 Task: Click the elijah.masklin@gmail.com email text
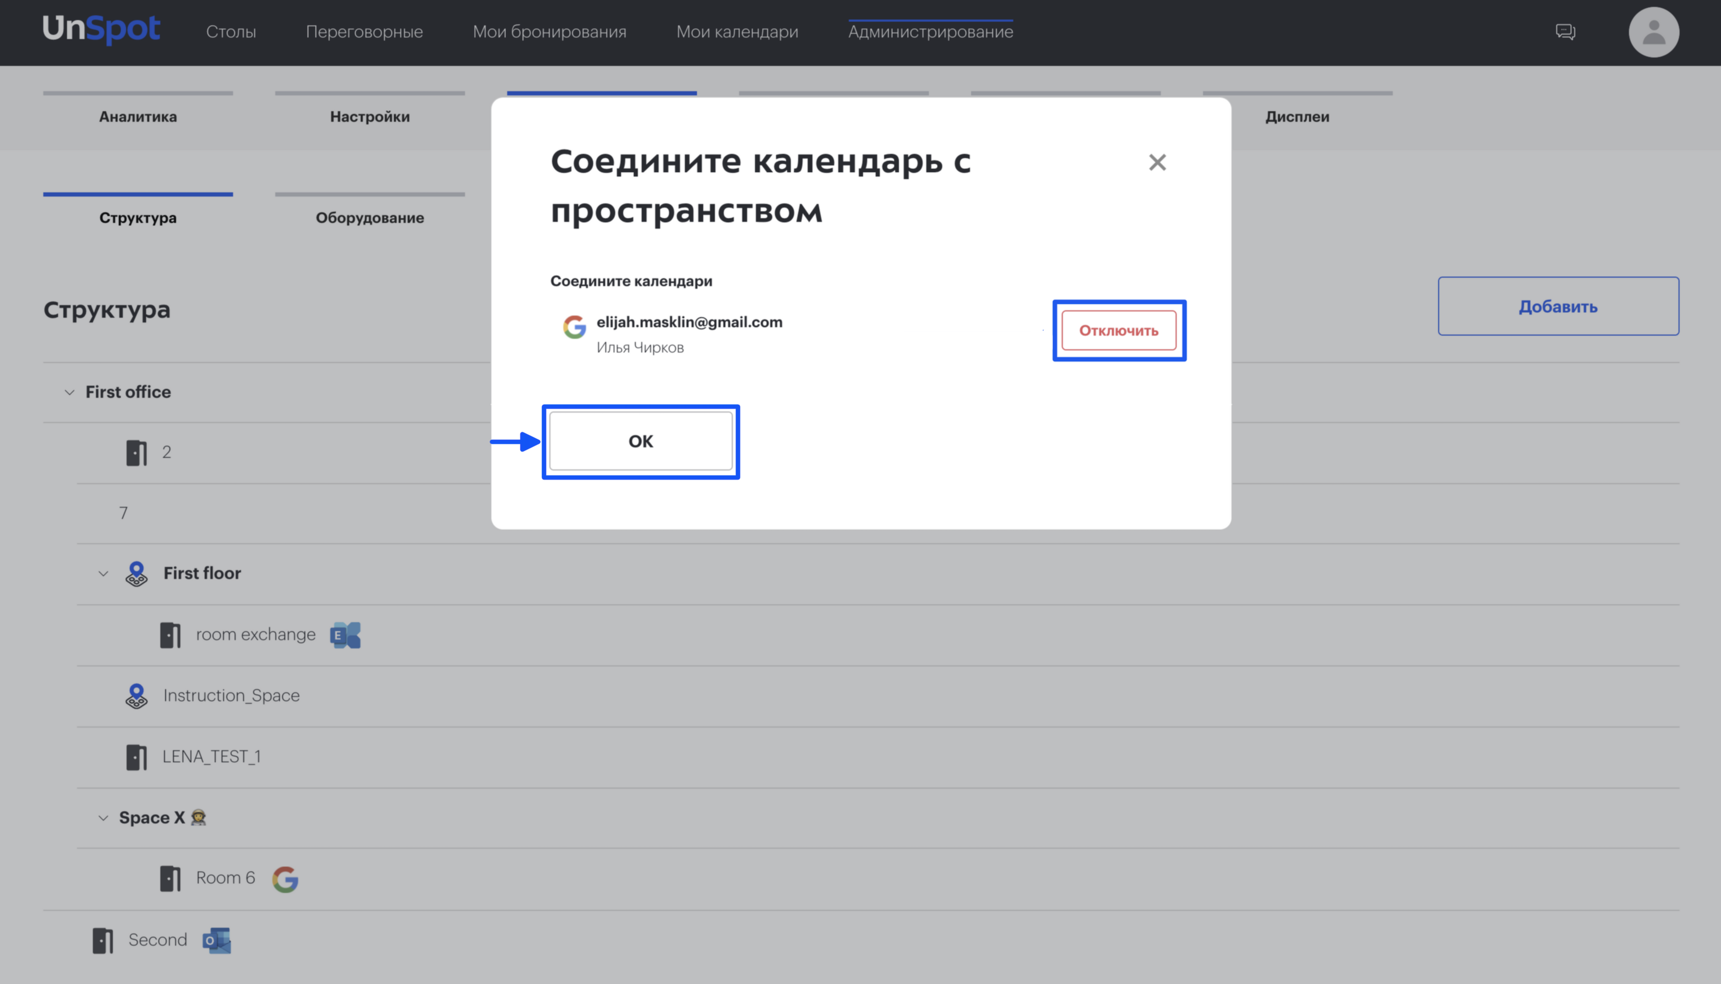coord(689,322)
